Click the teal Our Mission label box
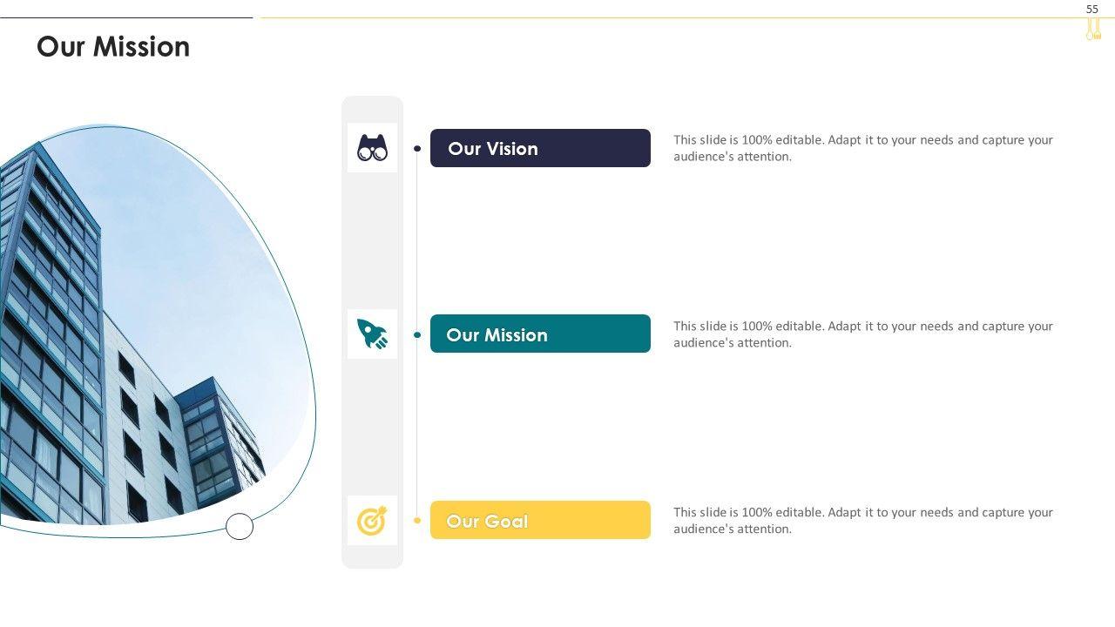 coord(540,334)
